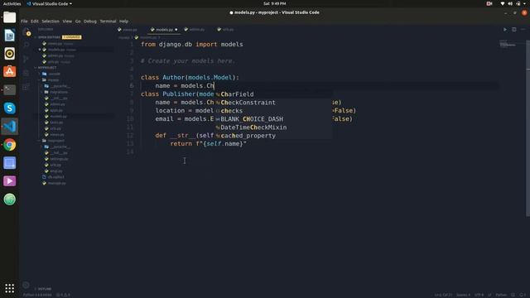Open Terminal from the dock
The image size is (530, 298).
click(9, 90)
